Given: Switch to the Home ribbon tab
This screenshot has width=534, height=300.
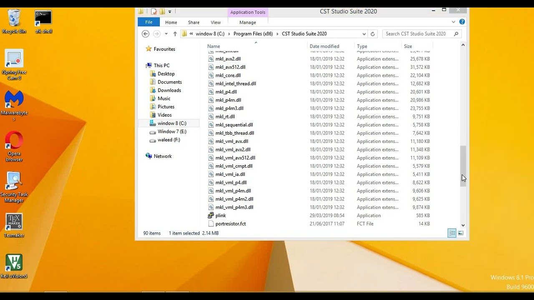Looking at the screenshot, I should pyautogui.click(x=171, y=22).
